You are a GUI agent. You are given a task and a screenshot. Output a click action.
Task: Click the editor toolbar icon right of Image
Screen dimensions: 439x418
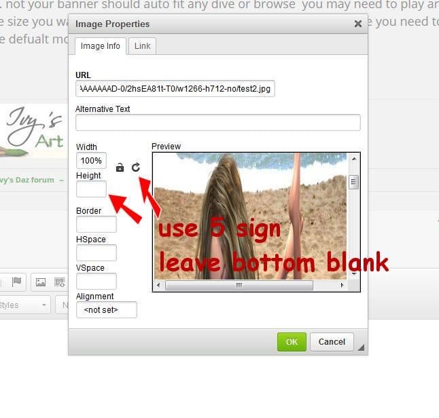click(59, 282)
